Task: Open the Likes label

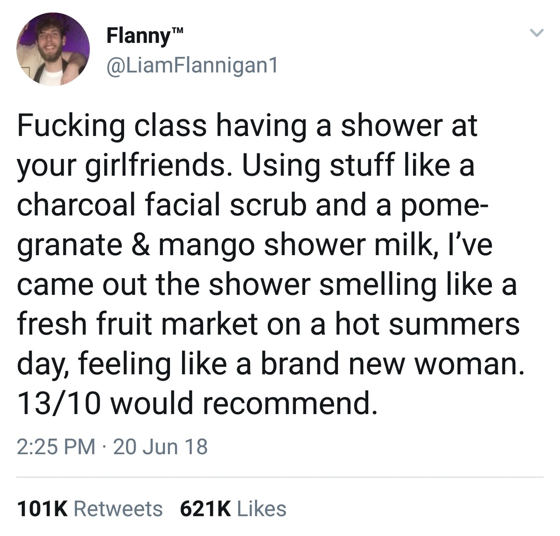Action: (x=262, y=508)
